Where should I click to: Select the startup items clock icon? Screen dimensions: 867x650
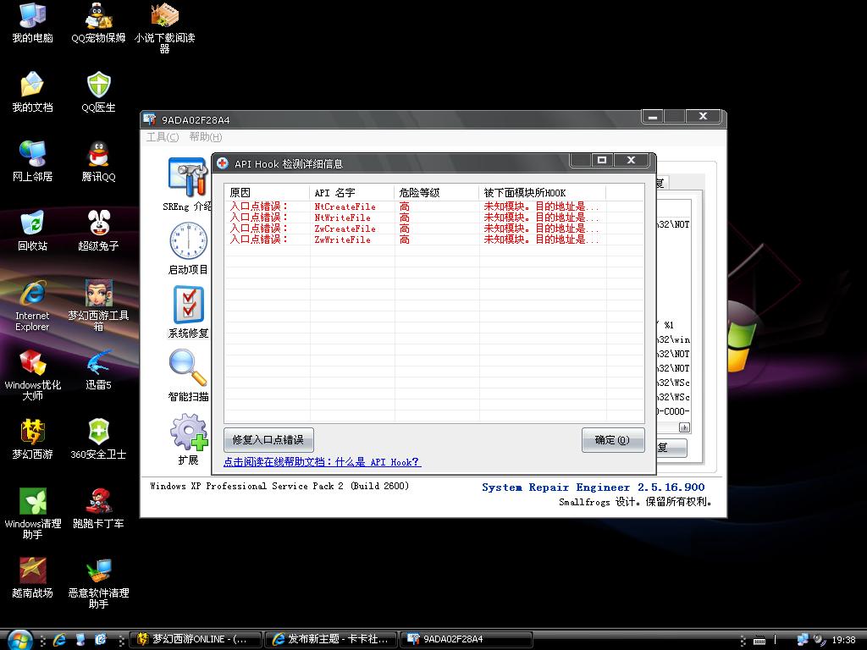pos(187,242)
